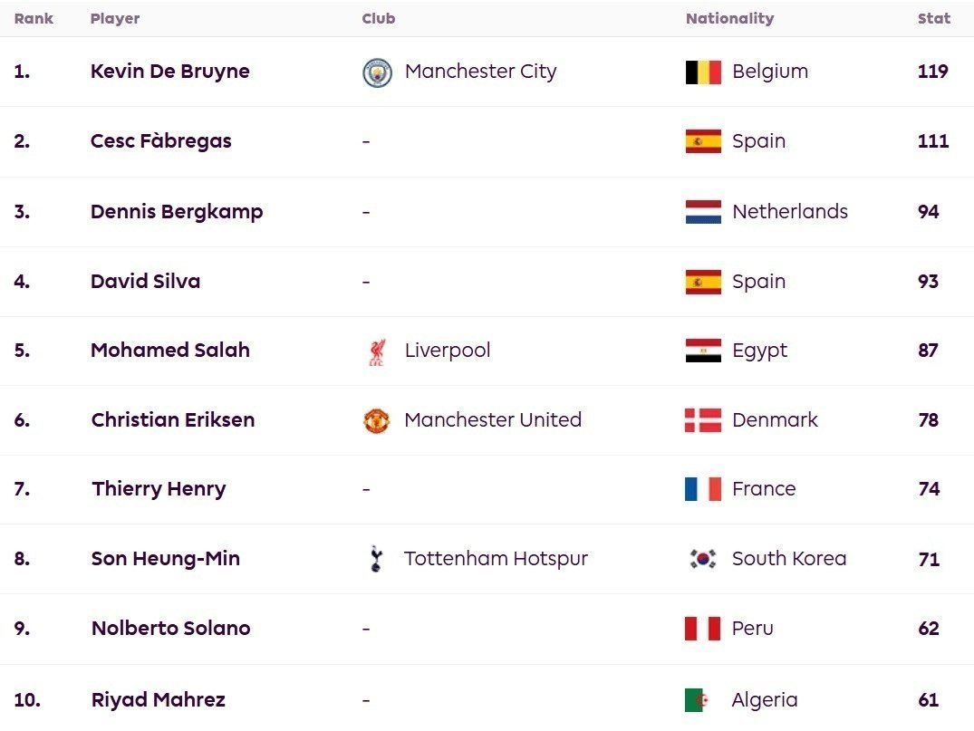Click the Manchester United club crest
This screenshot has height=731, width=974.
376,420
